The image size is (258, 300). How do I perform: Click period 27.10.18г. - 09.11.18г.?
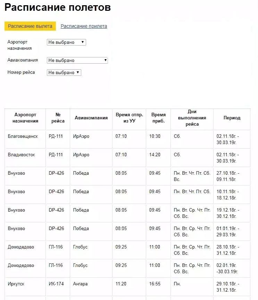pyautogui.click(x=228, y=176)
